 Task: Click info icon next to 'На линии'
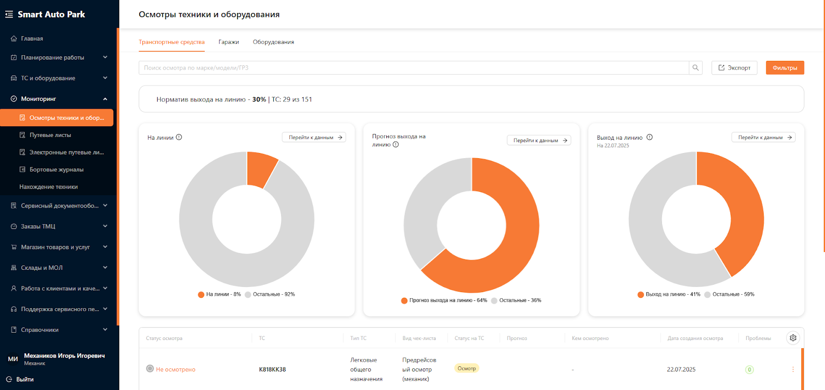pos(179,137)
